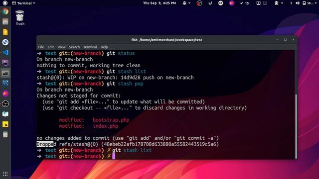Open Google Chrome from the dock
This screenshot has height=179, width=319.
pos(5,11)
